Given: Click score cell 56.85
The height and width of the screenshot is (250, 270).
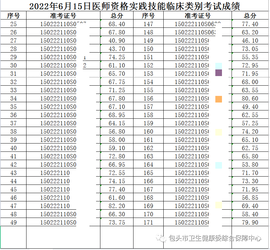Looking at the screenshot, I should point(250,197).
